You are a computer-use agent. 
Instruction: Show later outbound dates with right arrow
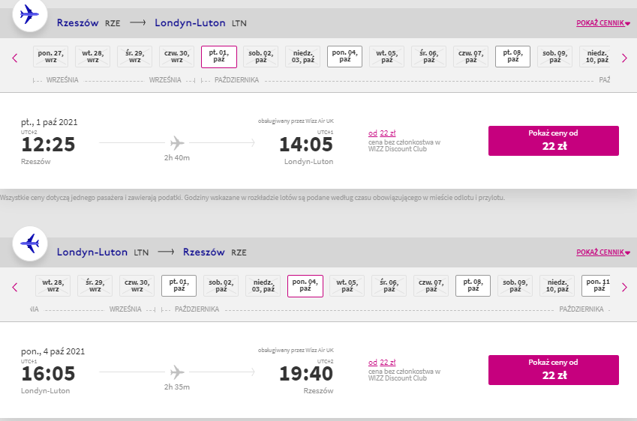[x=624, y=58]
